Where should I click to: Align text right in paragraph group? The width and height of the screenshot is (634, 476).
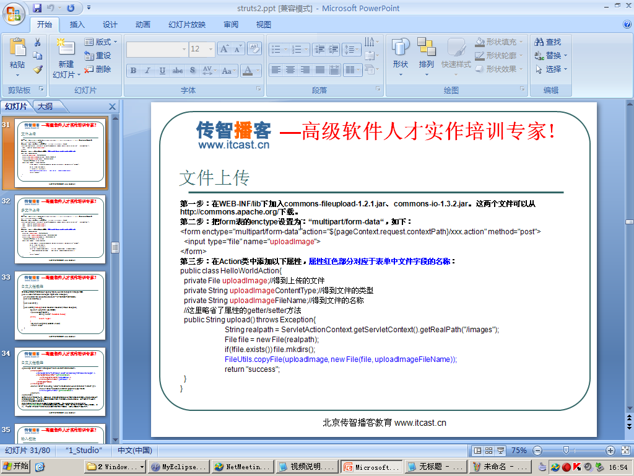coord(305,70)
